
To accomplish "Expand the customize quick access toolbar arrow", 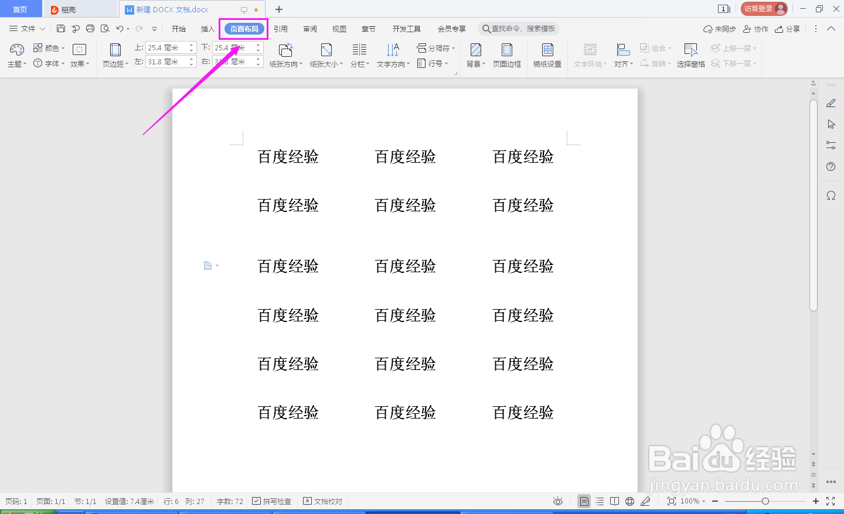I will point(154,29).
